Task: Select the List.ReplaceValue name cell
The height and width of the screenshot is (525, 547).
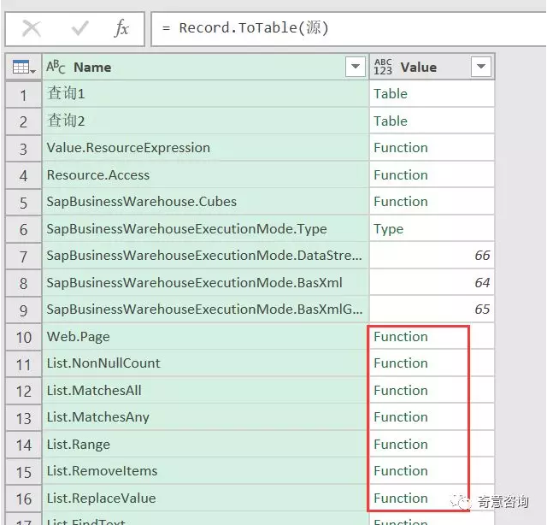Action: [x=205, y=498]
